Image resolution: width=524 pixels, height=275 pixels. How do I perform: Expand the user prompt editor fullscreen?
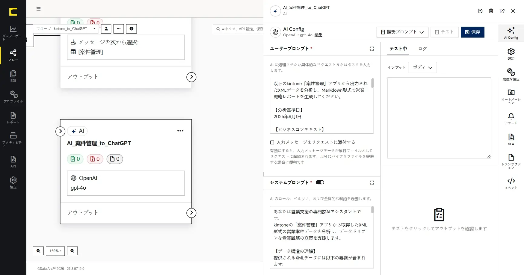pos(372,48)
